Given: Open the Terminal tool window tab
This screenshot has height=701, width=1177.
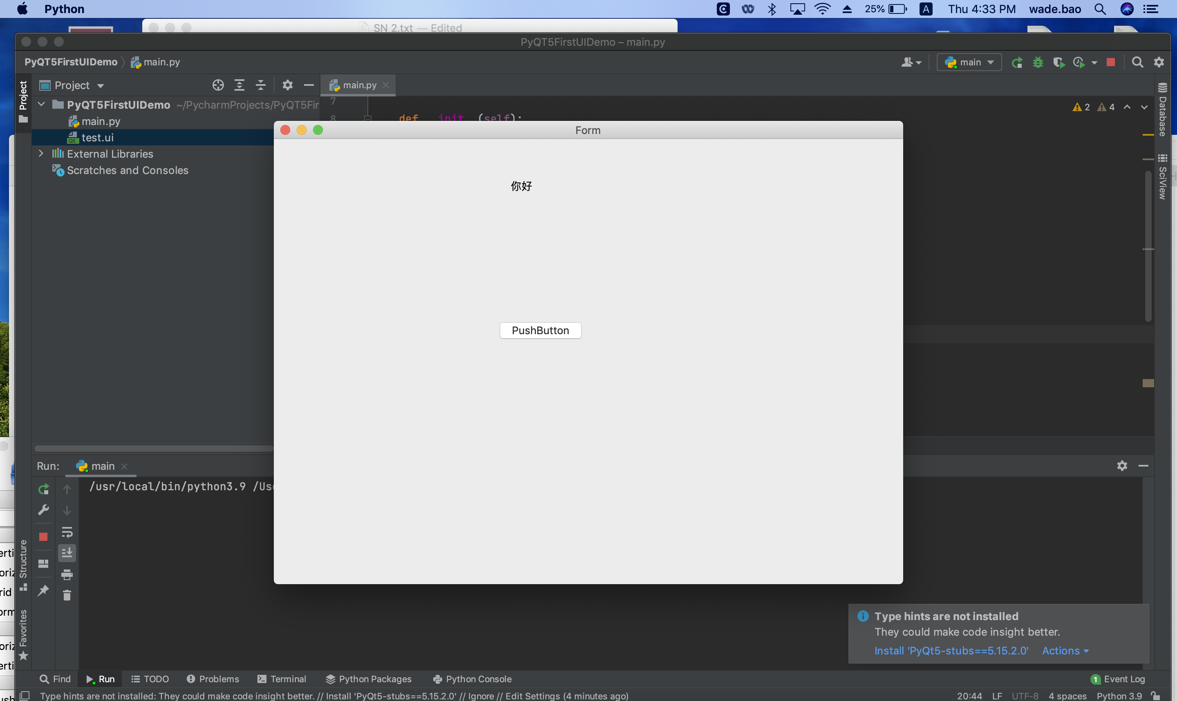Looking at the screenshot, I should point(282,679).
